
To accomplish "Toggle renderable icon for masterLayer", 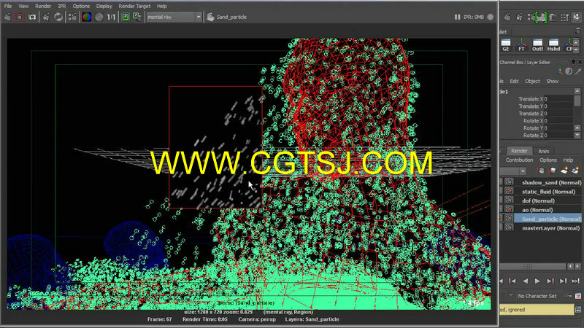I will 509,227.
